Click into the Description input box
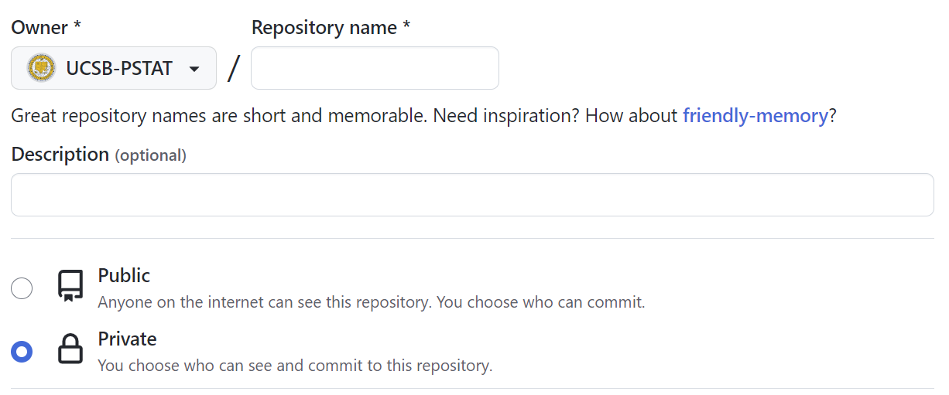Screen dimensions: 949x395 (472, 195)
